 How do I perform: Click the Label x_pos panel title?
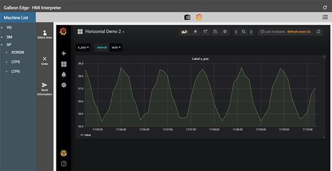click(200, 59)
